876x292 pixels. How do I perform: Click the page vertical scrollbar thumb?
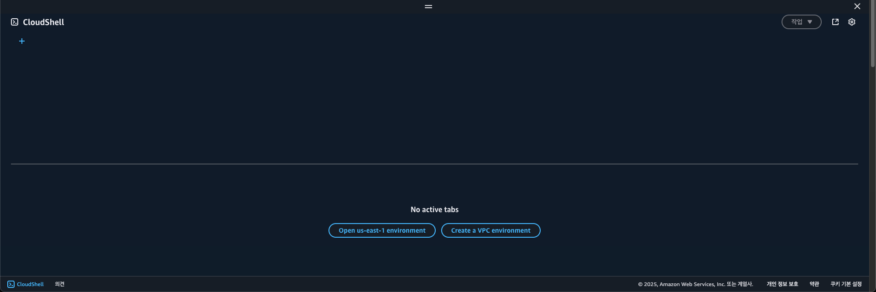[872, 34]
